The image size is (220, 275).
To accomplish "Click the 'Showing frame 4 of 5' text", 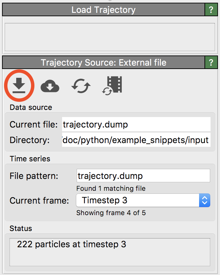I will [x=111, y=213].
